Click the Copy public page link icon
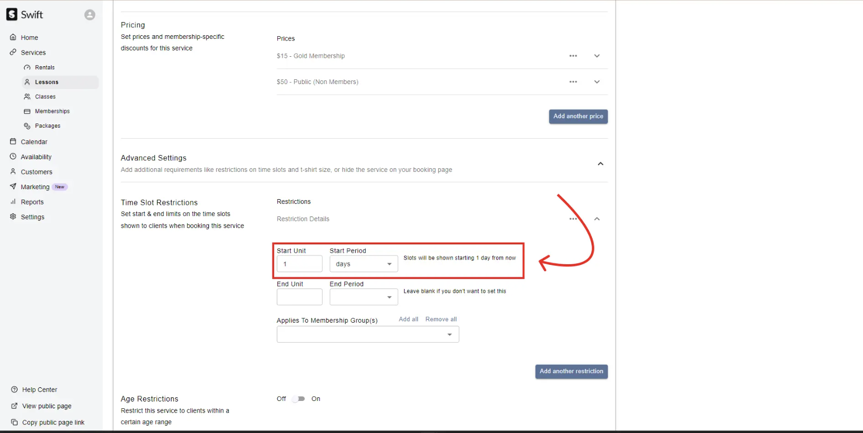The image size is (863, 433). [15, 422]
